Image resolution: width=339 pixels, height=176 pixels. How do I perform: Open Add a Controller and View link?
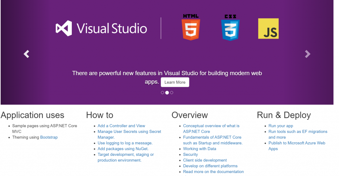[x=121, y=126]
